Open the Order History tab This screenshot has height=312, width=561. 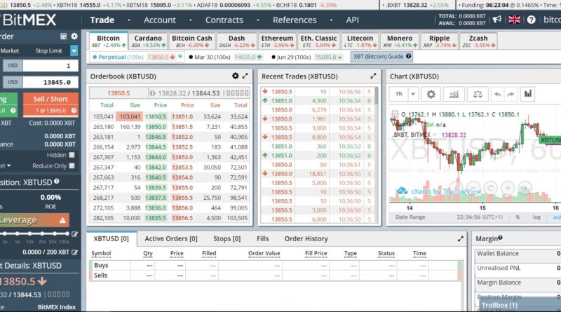coord(306,238)
